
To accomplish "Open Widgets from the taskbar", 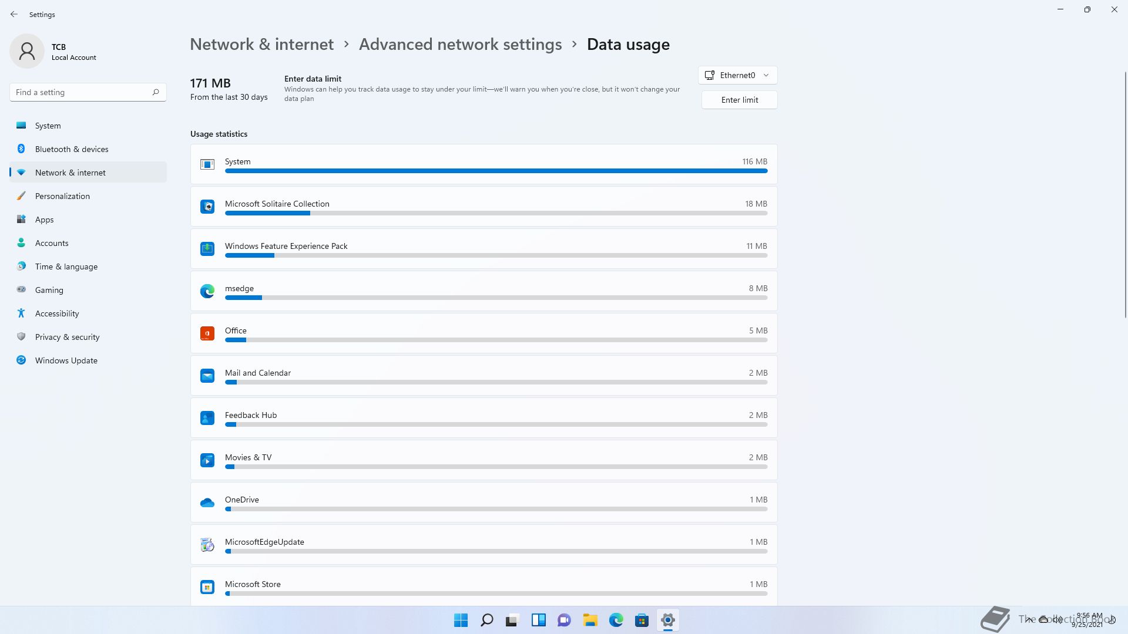I will tap(539, 620).
